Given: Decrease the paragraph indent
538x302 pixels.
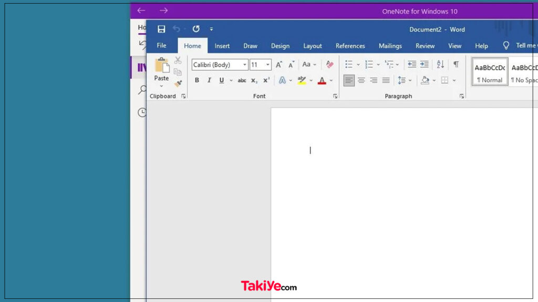Looking at the screenshot, I should coord(412,64).
